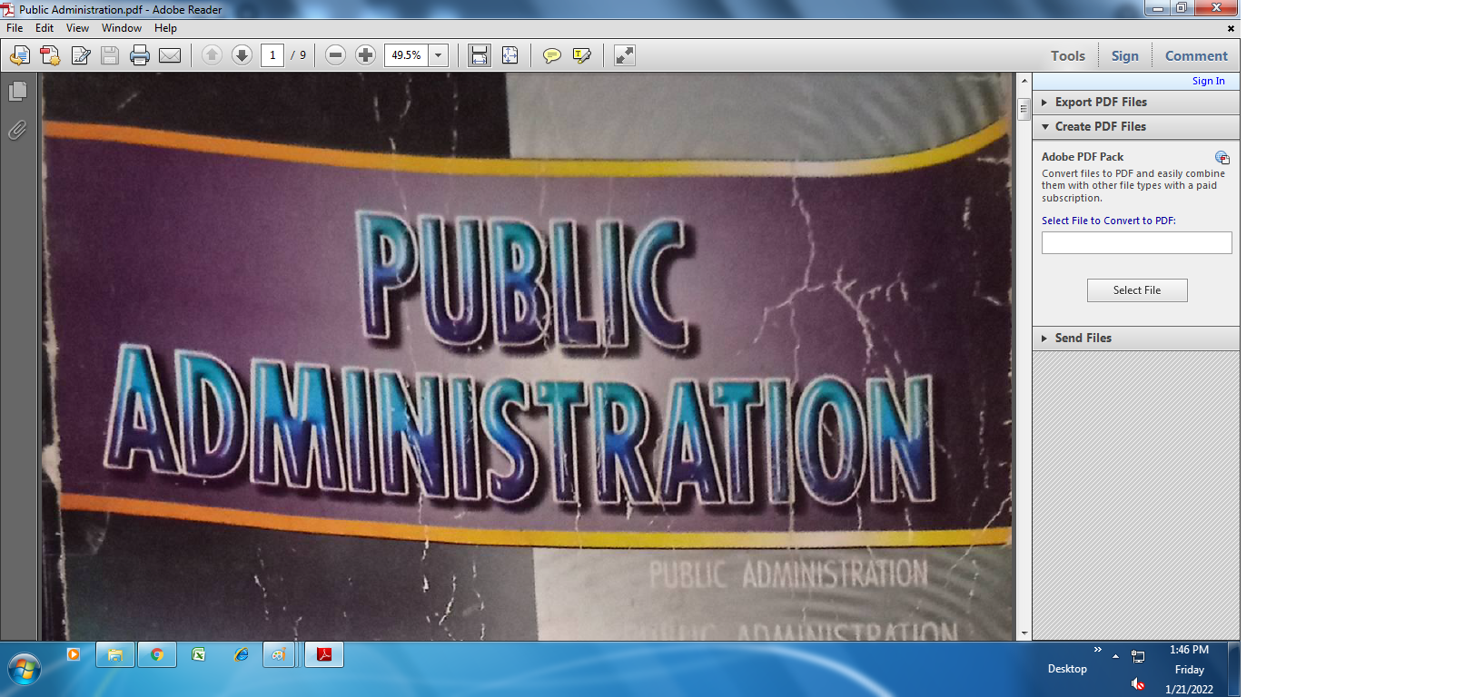Image resolution: width=1484 pixels, height=697 pixels.
Task: Click the Save file floppy icon
Action: [x=110, y=55]
